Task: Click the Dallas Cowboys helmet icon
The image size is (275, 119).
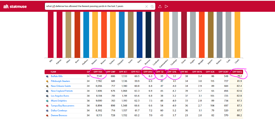Action: (x=47, y=111)
